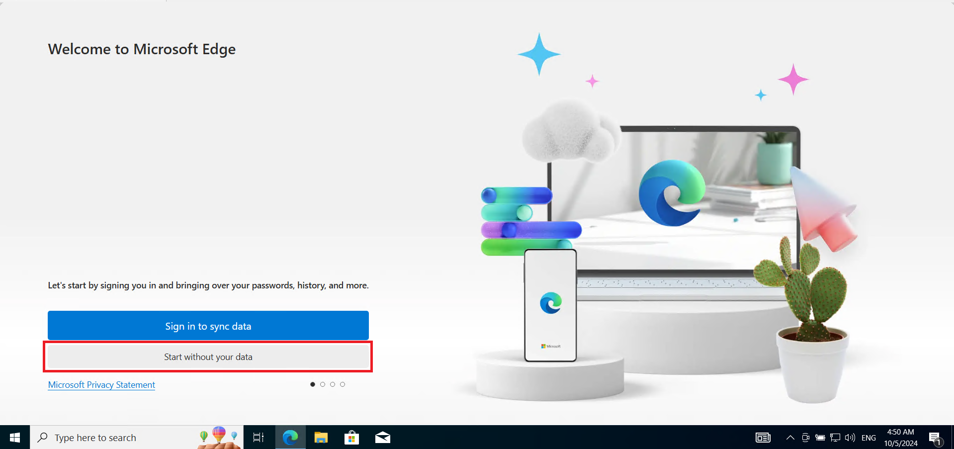Open News and interests taskbar widget

[x=763, y=437]
